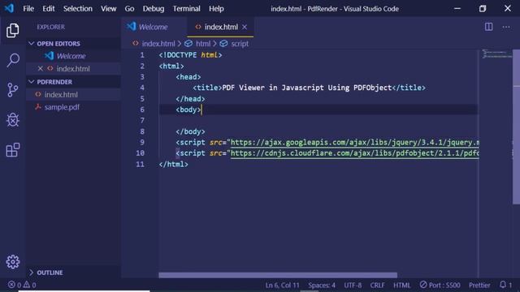520x292 pixels.
Task: Click the html opening tag on line 2
Action: coord(171,66)
